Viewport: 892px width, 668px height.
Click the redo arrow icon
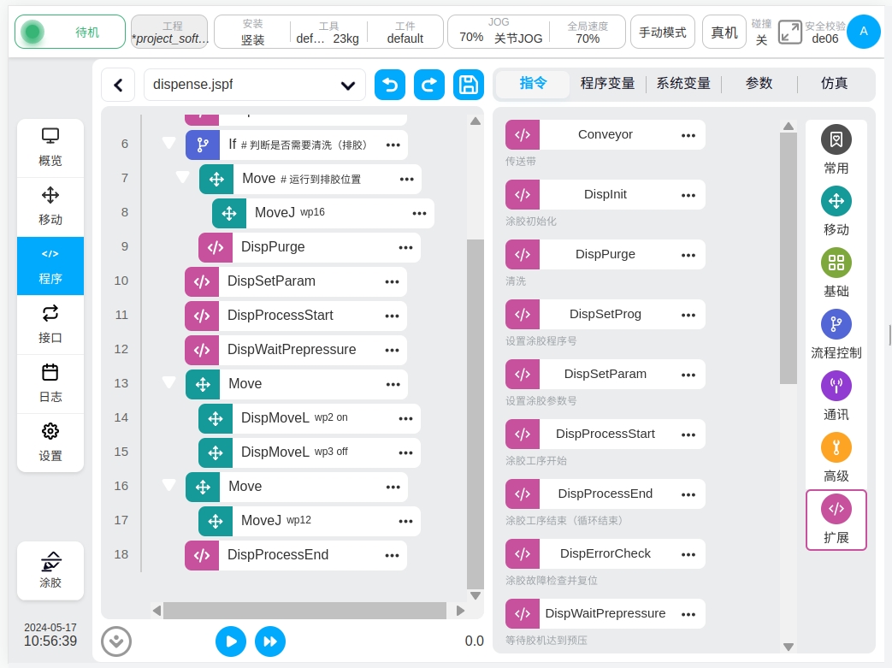(429, 85)
